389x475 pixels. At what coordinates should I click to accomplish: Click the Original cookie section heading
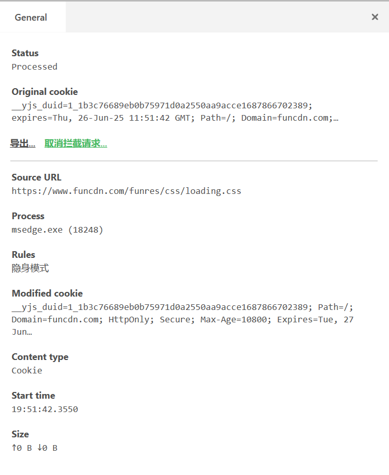click(x=44, y=92)
